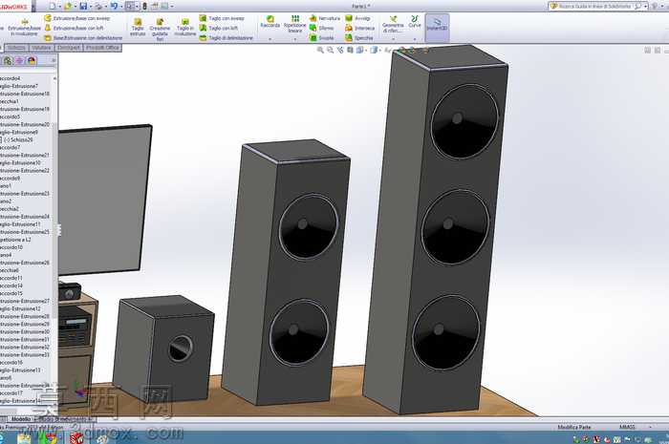Click the Open file icon
This screenshot has height=444, width=669.
pyautogui.click(x=68, y=6)
